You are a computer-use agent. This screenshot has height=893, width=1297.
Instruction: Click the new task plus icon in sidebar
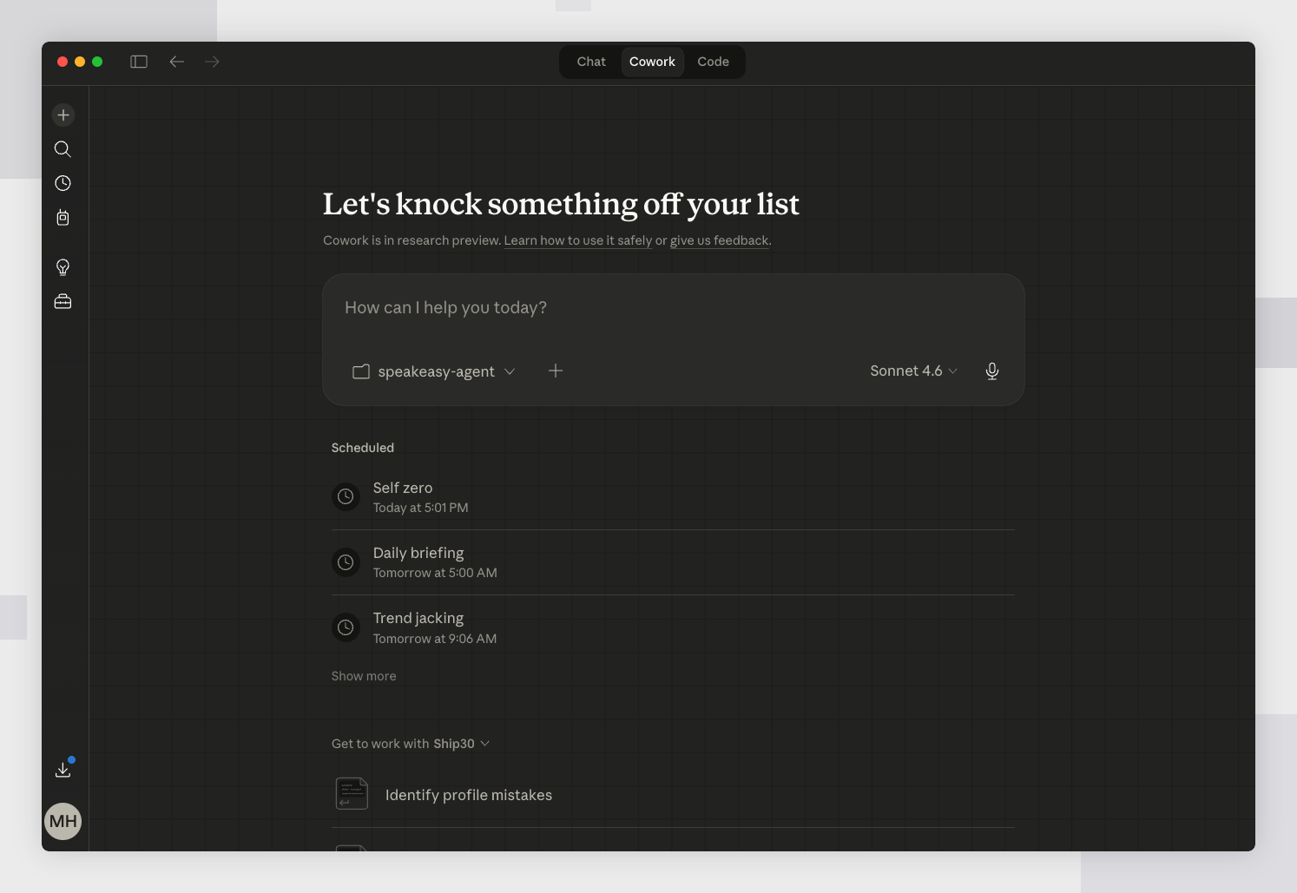coord(63,115)
